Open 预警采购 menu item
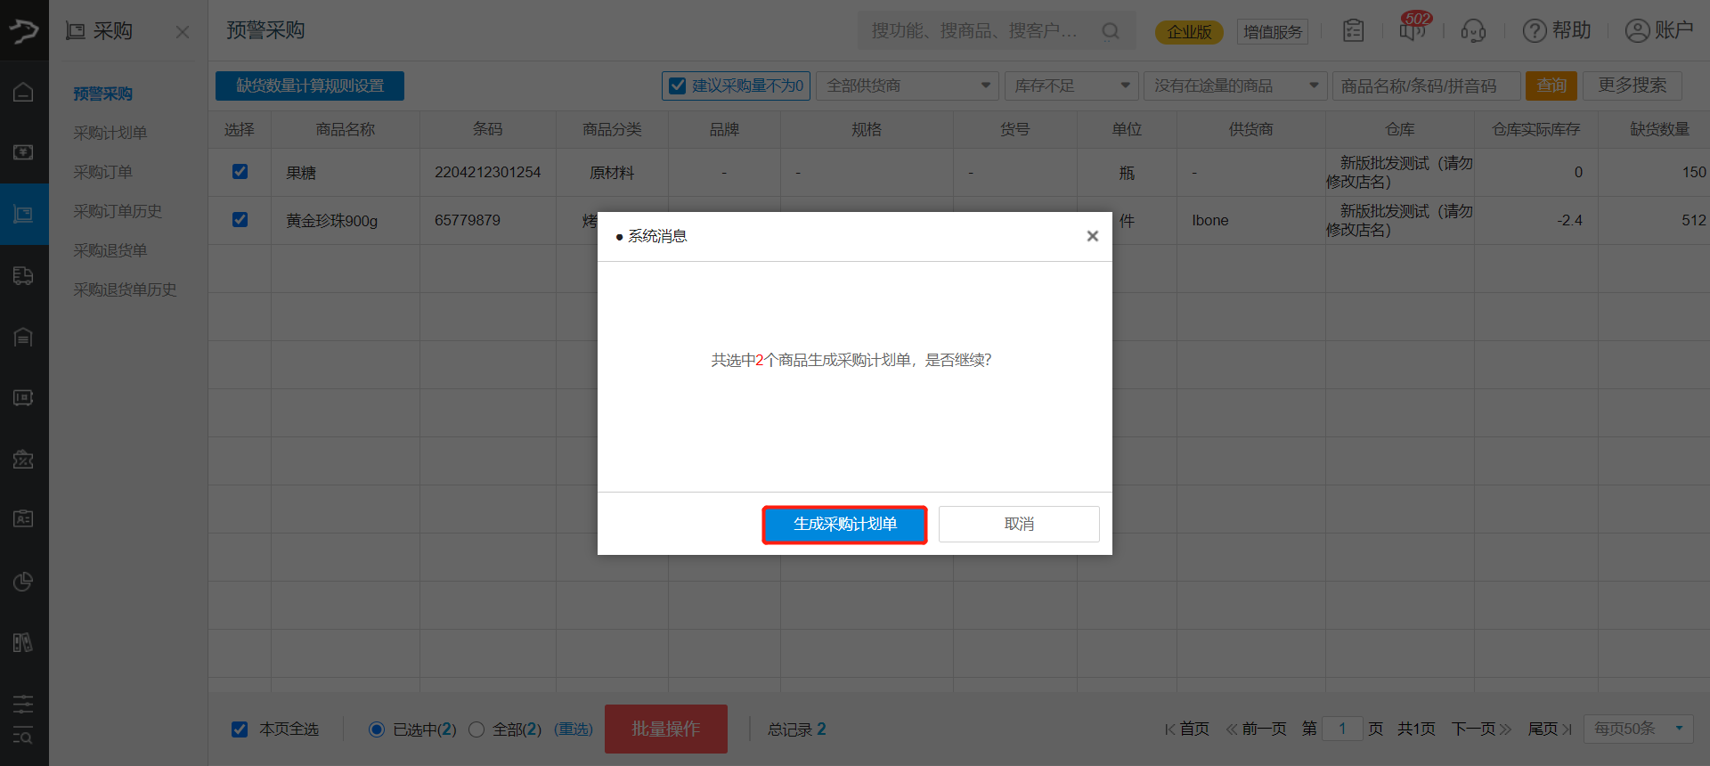 pyautogui.click(x=102, y=94)
